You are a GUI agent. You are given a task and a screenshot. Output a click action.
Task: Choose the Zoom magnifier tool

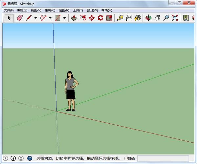tap(166, 18)
